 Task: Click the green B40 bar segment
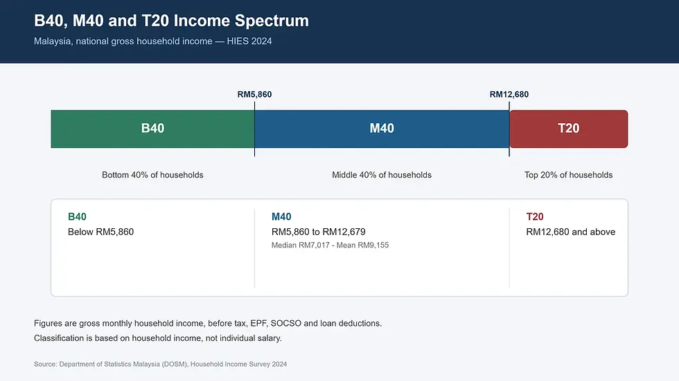pyautogui.click(x=152, y=129)
